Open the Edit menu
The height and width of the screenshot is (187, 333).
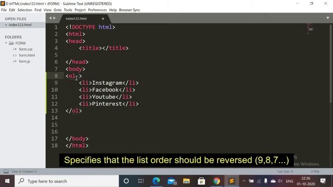[x=12, y=10]
